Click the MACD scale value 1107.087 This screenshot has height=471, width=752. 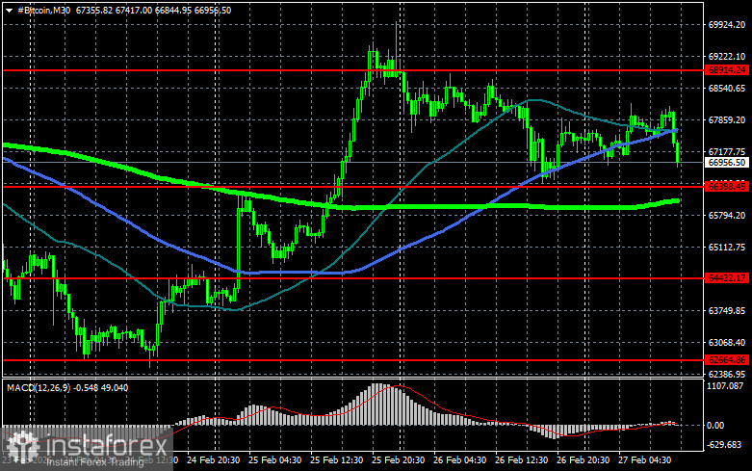click(x=725, y=385)
